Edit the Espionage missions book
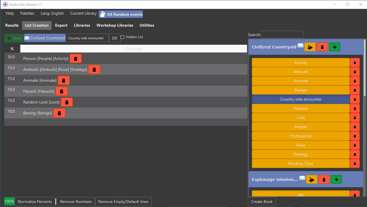The height and width of the screenshot is (207, 367). (311, 179)
